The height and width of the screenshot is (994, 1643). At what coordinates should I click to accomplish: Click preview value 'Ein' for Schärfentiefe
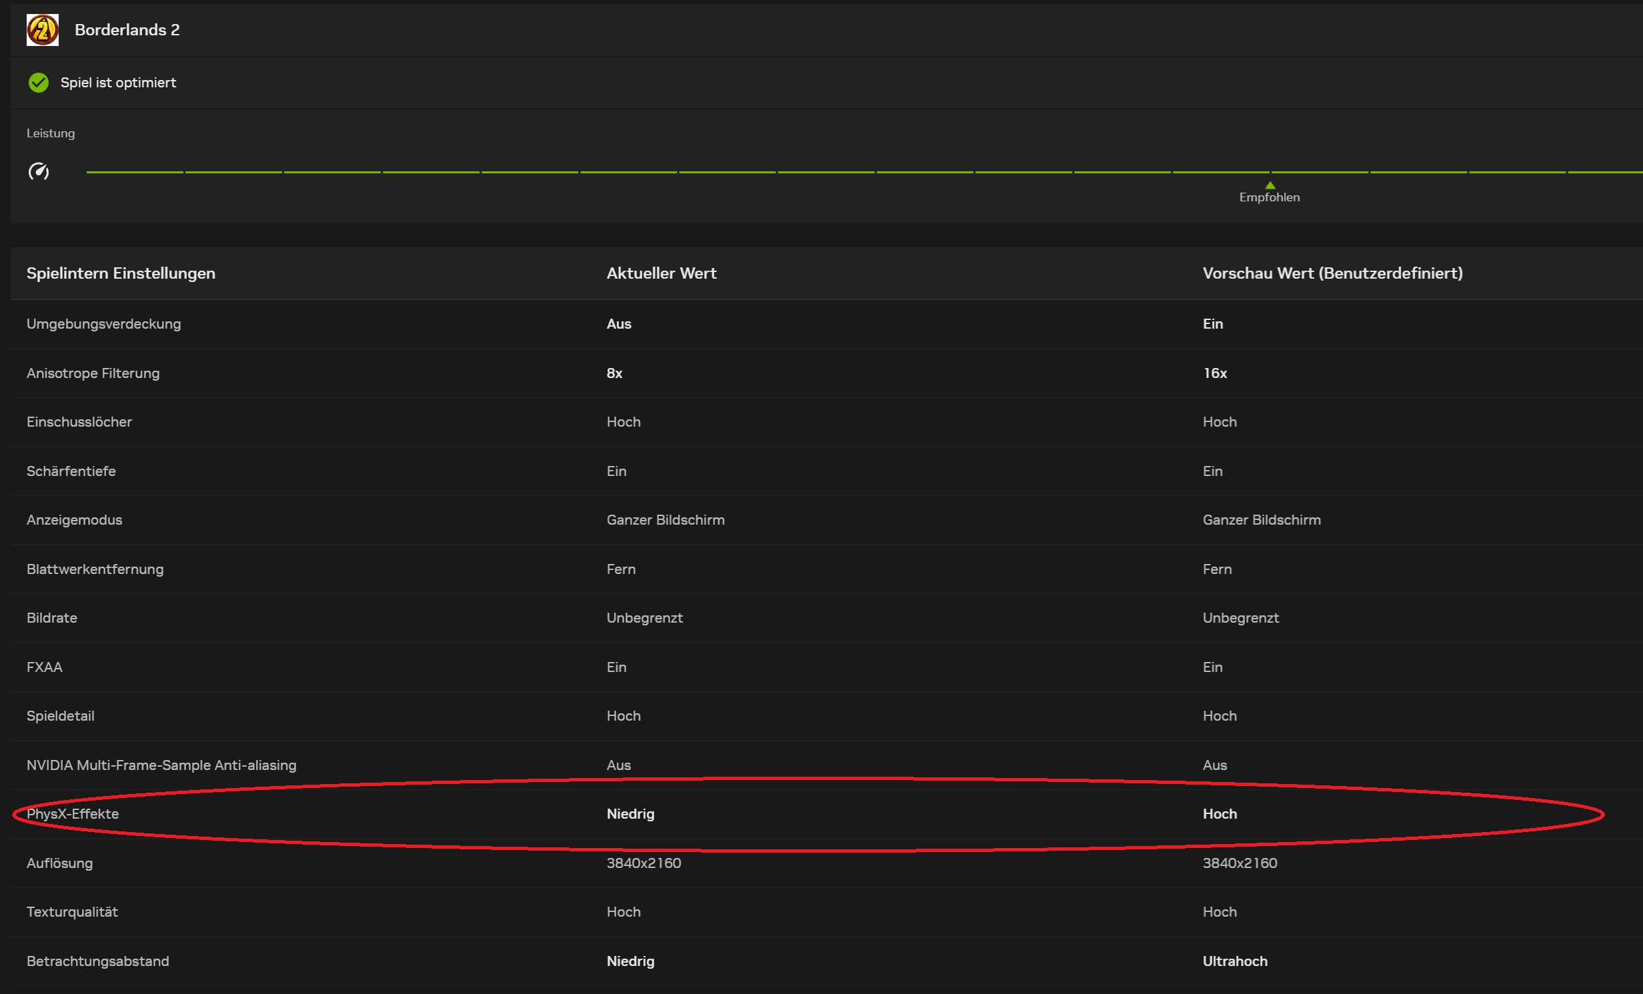click(1212, 471)
